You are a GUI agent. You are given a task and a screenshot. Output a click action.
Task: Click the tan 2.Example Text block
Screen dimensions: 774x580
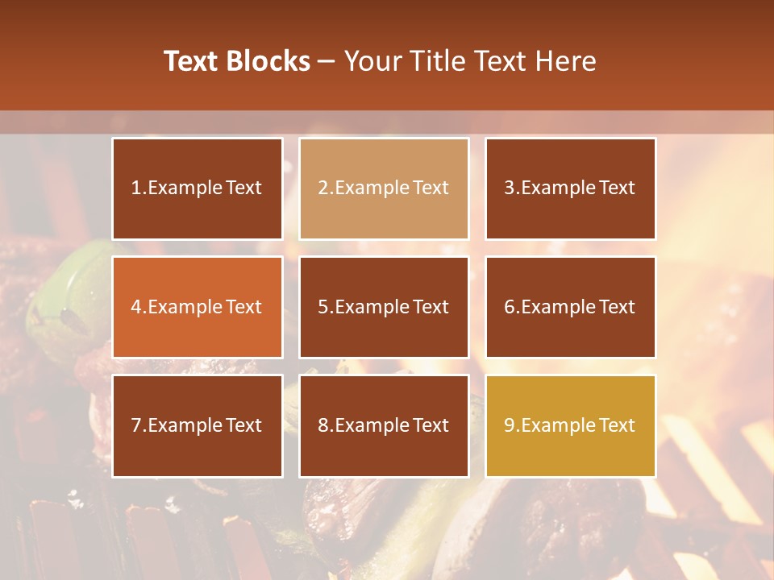[384, 188]
